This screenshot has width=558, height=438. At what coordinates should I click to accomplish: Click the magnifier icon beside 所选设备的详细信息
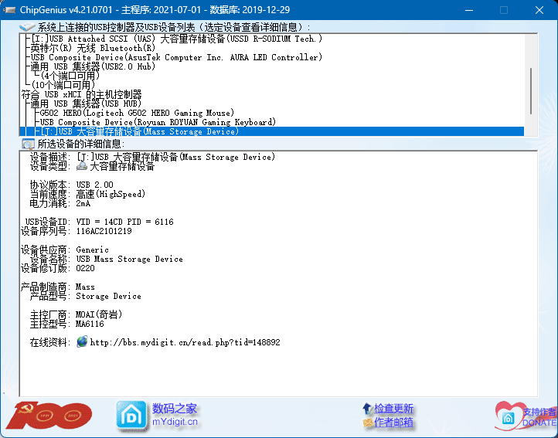[x=28, y=144]
